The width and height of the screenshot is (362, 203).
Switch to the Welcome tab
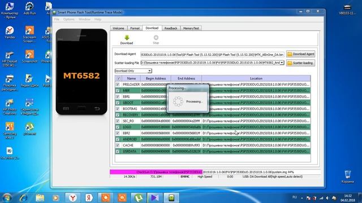pyautogui.click(x=118, y=28)
